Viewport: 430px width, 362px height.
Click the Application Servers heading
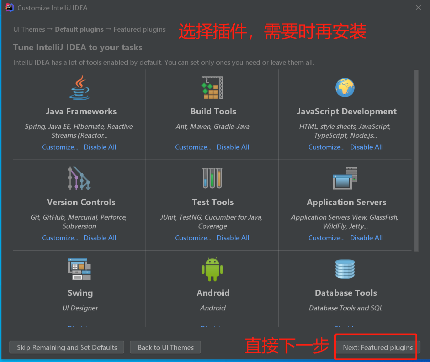347,202
